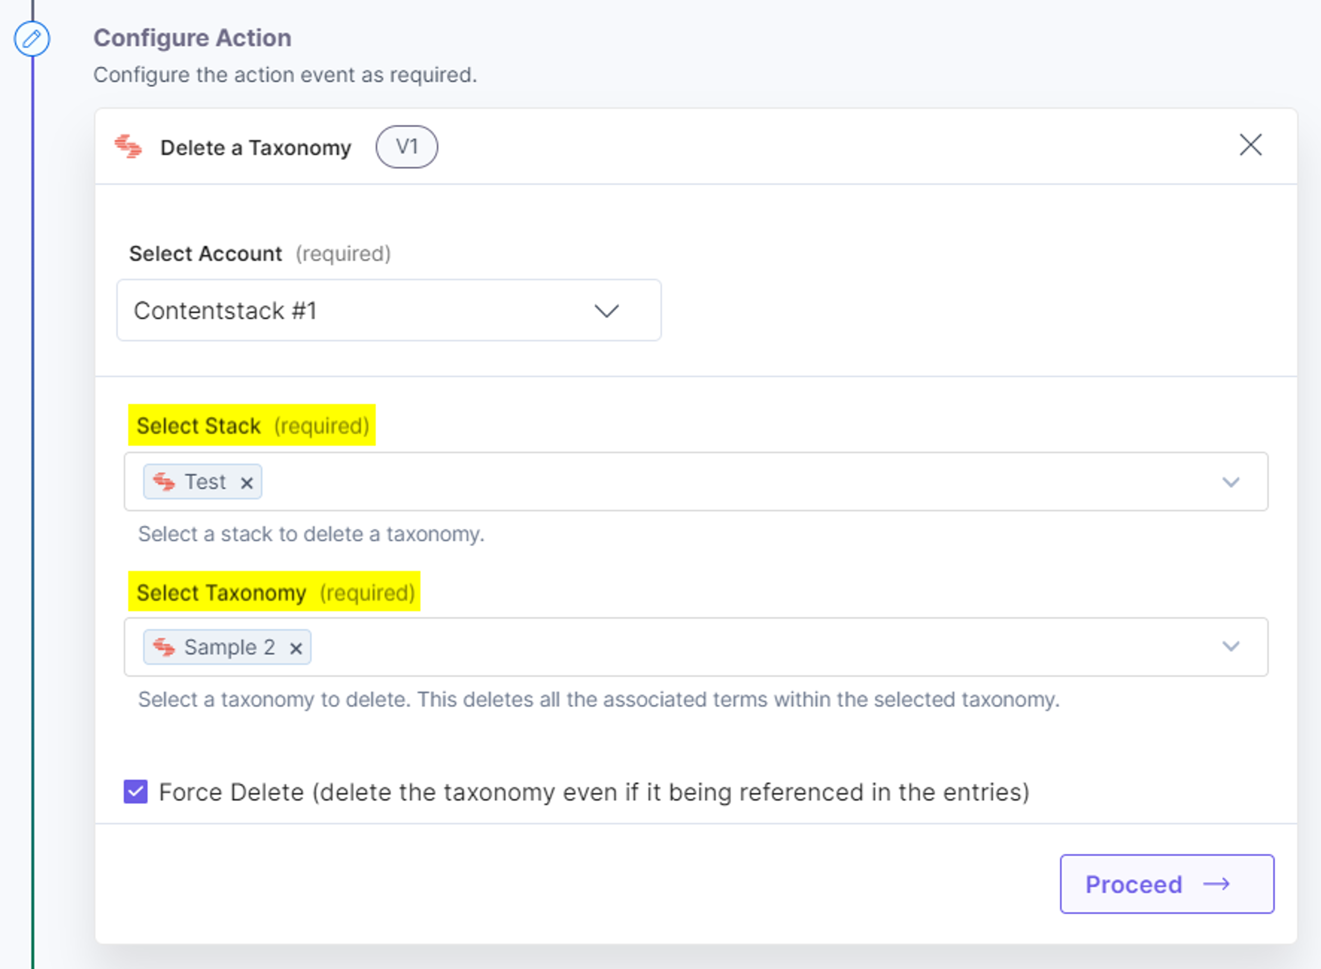Click the Select Account chevron arrow
The height and width of the screenshot is (969, 1321).
(x=606, y=310)
